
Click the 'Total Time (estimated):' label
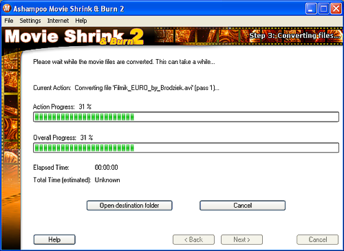coord(62,180)
